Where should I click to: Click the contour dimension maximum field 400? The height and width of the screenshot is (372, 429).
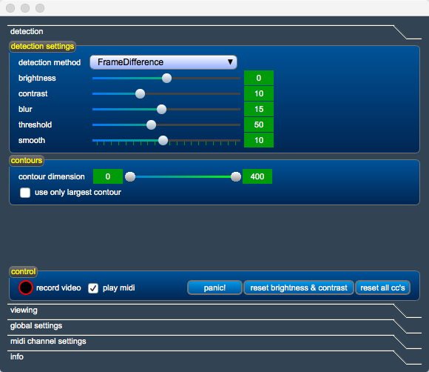pyautogui.click(x=257, y=176)
